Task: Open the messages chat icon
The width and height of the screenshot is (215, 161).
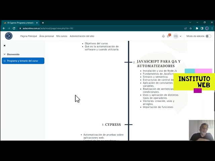Action: click(169, 36)
